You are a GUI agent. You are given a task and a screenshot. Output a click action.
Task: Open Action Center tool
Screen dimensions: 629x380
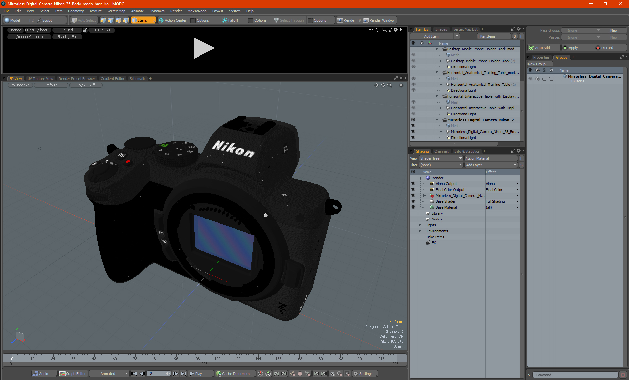coord(172,20)
